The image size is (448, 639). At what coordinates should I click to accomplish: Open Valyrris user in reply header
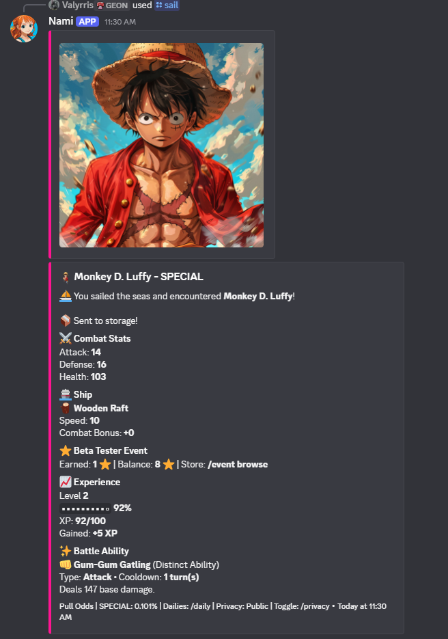point(77,5)
